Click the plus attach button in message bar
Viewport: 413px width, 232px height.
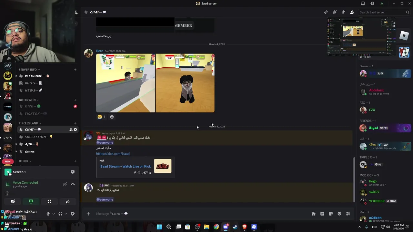88,214
